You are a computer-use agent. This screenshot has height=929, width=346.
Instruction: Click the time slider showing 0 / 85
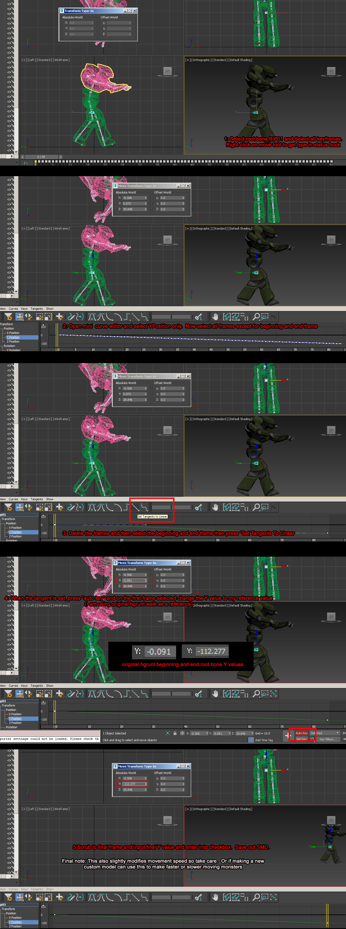pos(41,157)
